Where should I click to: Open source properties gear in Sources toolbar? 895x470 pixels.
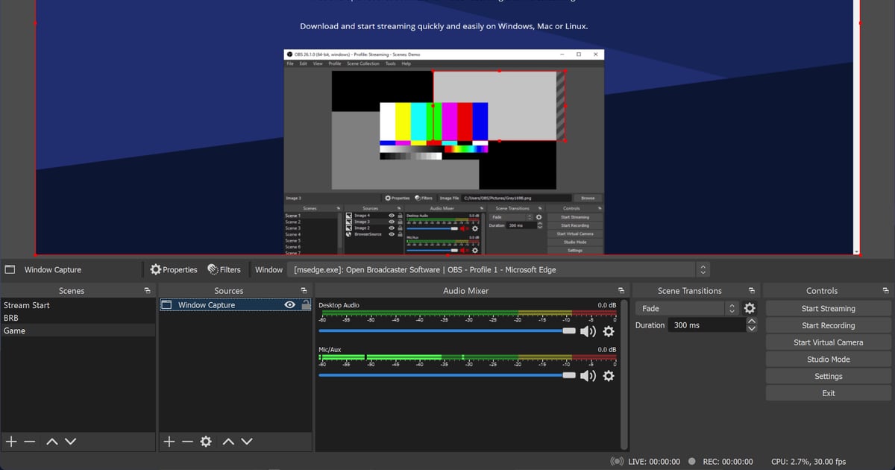[206, 442]
